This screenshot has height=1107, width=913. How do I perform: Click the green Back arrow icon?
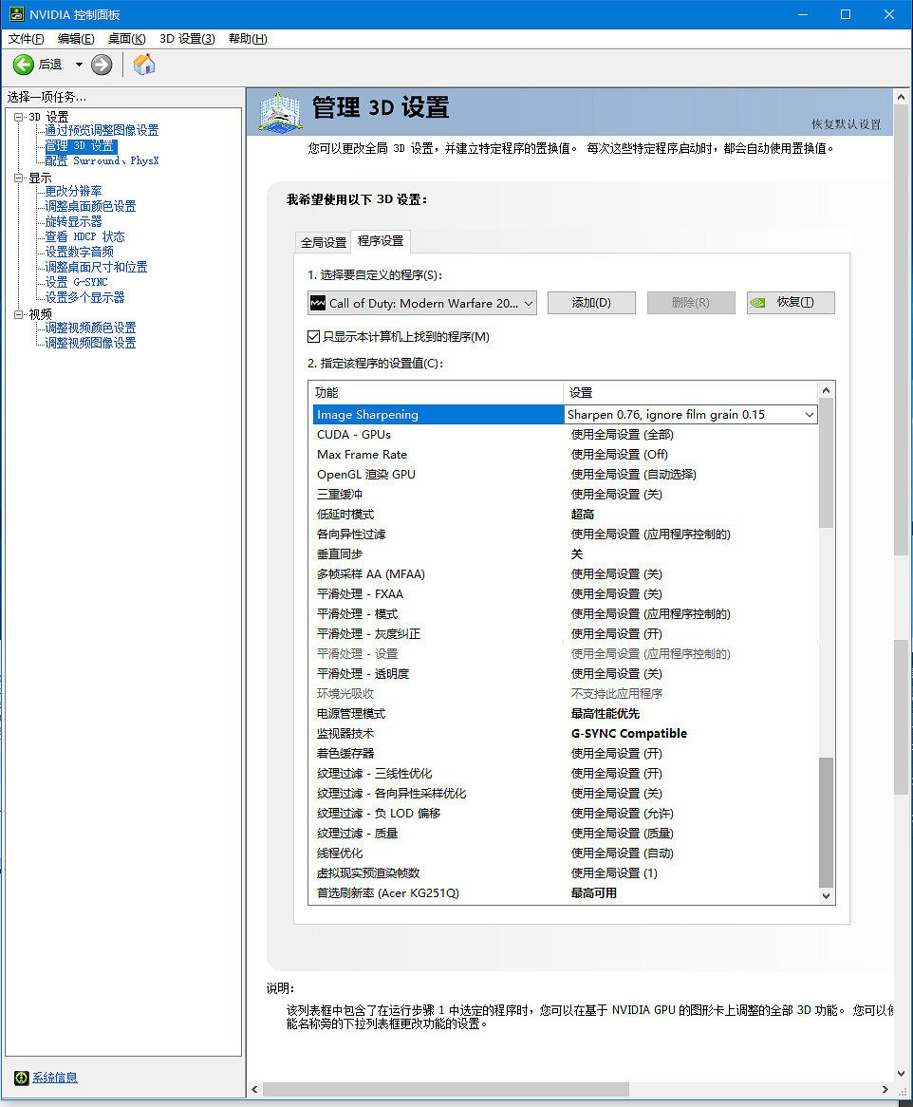tap(24, 65)
